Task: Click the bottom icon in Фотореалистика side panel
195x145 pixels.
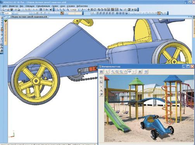Action: 101,94
